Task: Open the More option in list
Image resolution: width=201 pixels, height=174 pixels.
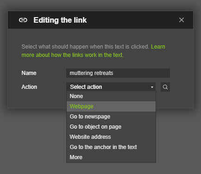Action: coord(111,157)
